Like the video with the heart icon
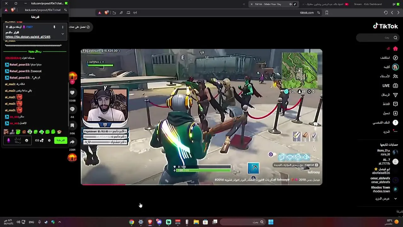Image resolution: width=403 pixels, height=227 pixels. [72, 93]
